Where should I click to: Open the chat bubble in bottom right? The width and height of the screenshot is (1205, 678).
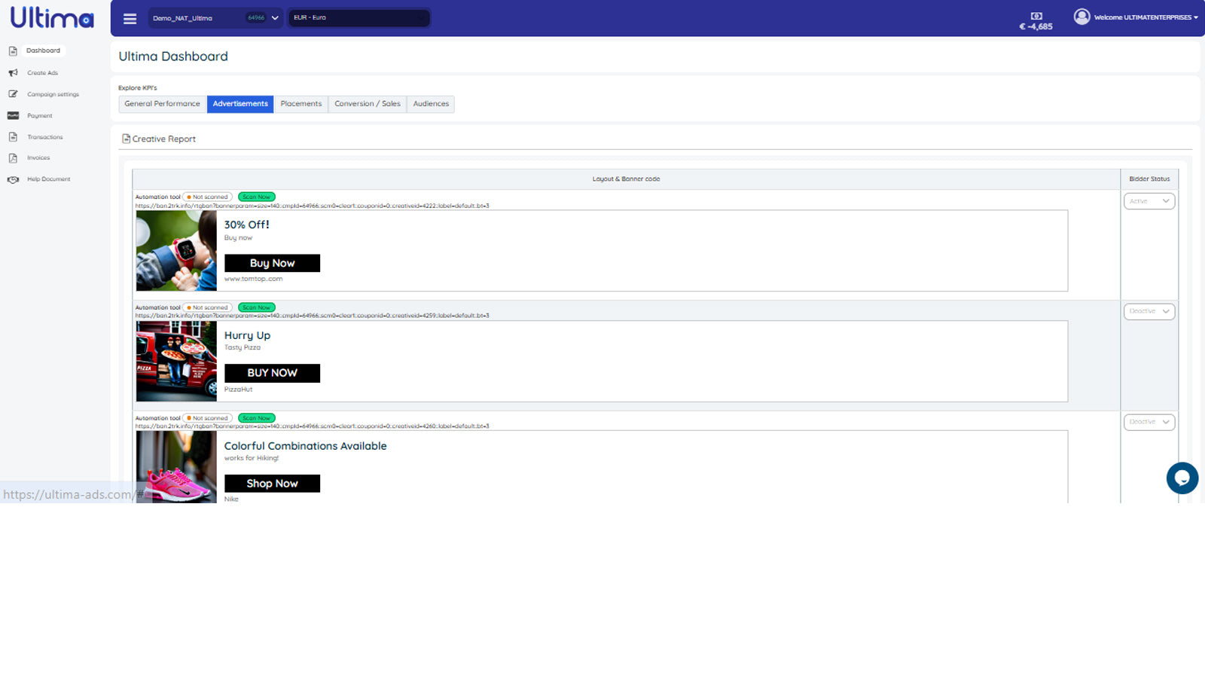[1182, 478]
